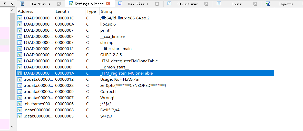
Task: Sort by the Length column header
Action: click(62, 11)
